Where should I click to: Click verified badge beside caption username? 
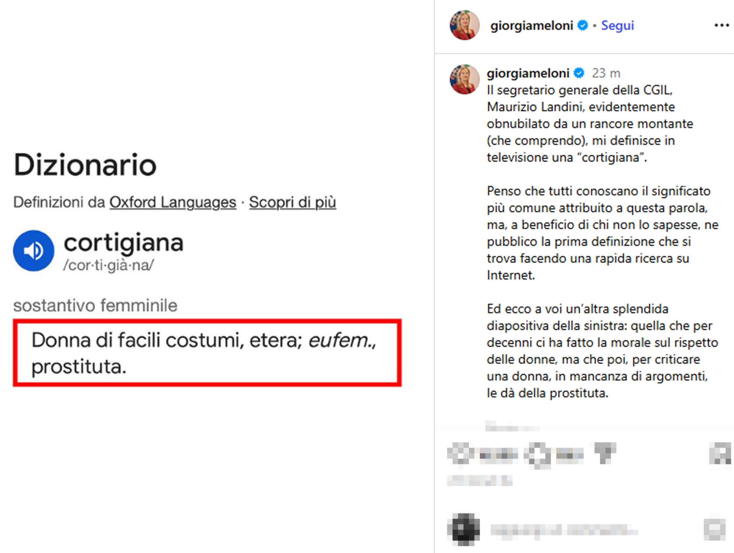click(579, 73)
